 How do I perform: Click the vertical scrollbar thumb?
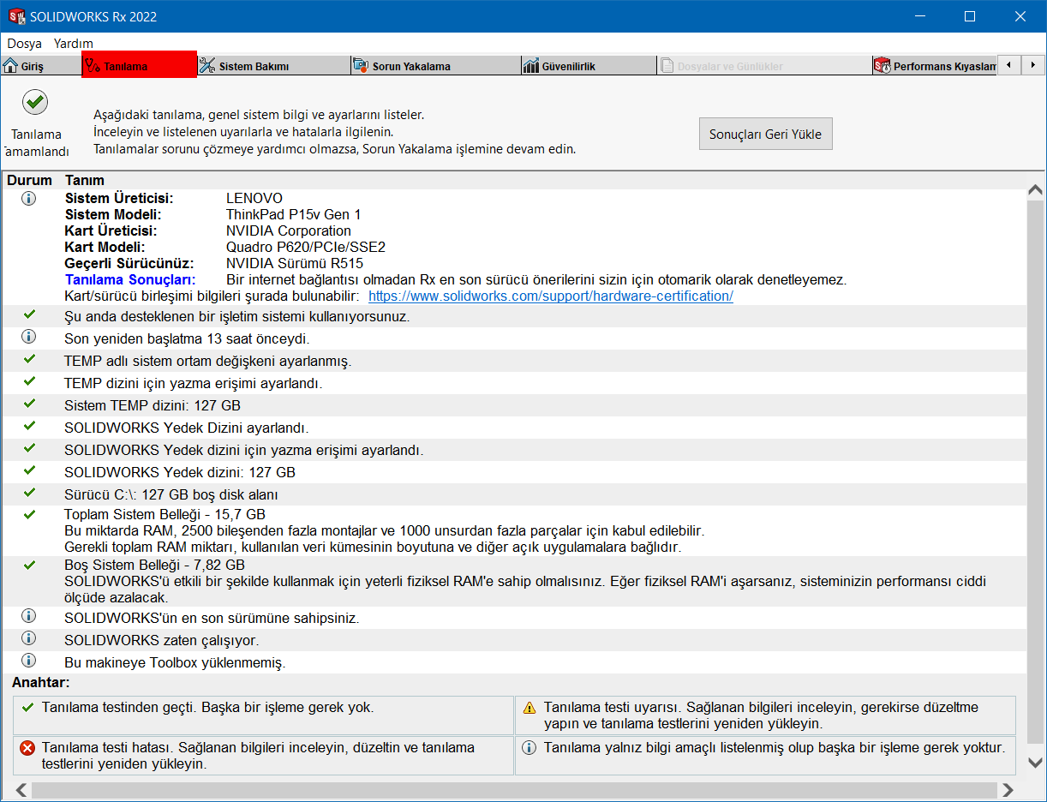pyautogui.click(x=1035, y=471)
